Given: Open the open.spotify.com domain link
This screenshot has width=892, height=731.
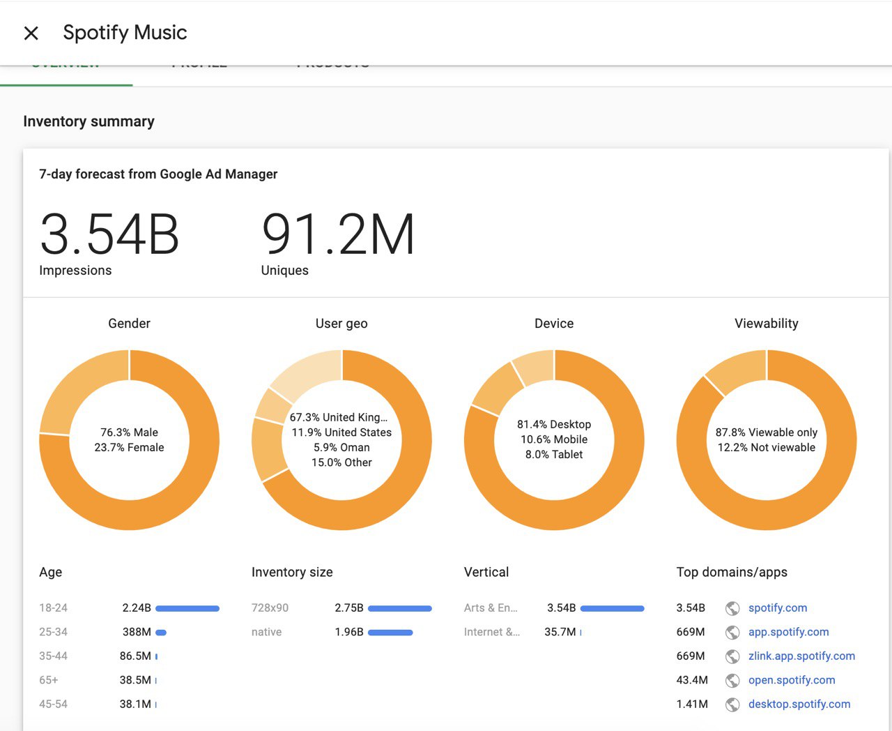Looking at the screenshot, I should [x=792, y=680].
